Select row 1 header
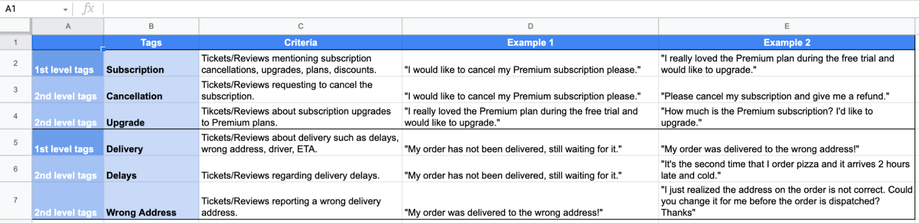 [16, 43]
